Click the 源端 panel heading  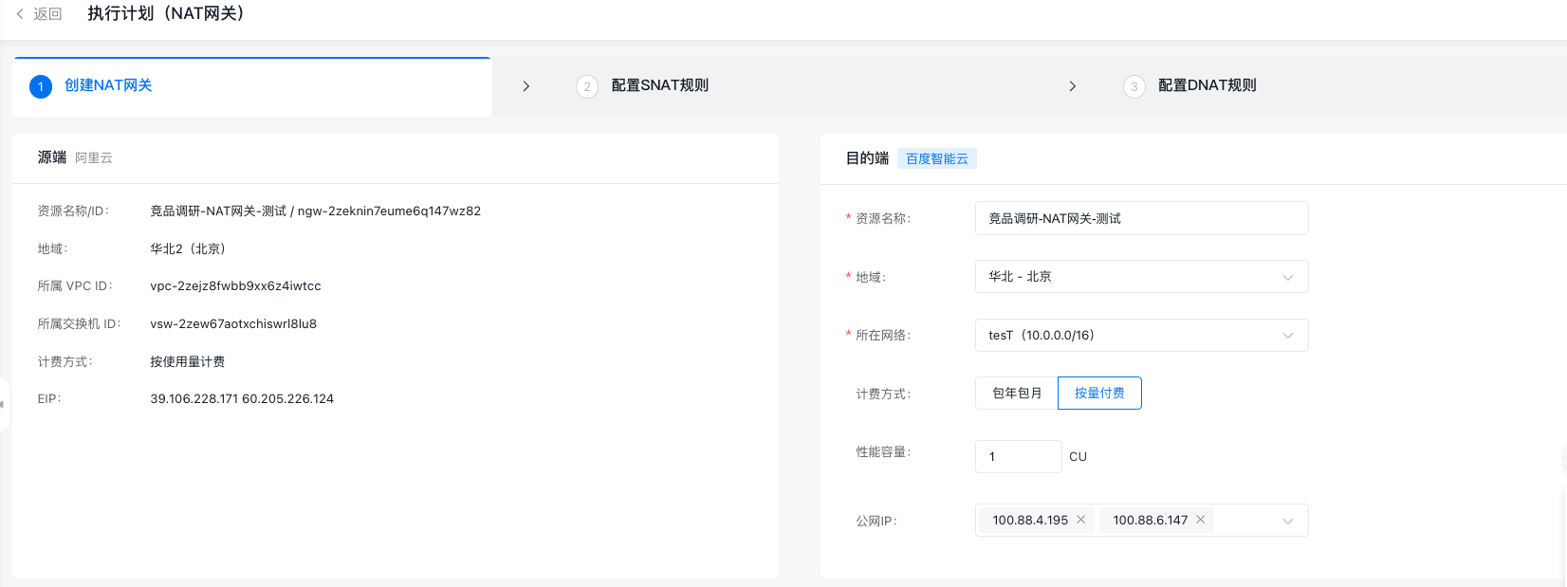(52, 157)
